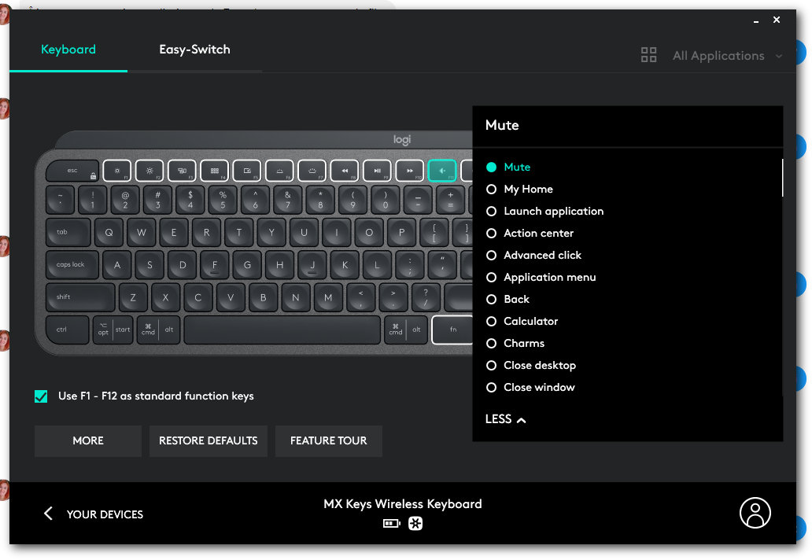Select the F6 backlight down key
This screenshot has width=812, height=560.
click(x=279, y=170)
